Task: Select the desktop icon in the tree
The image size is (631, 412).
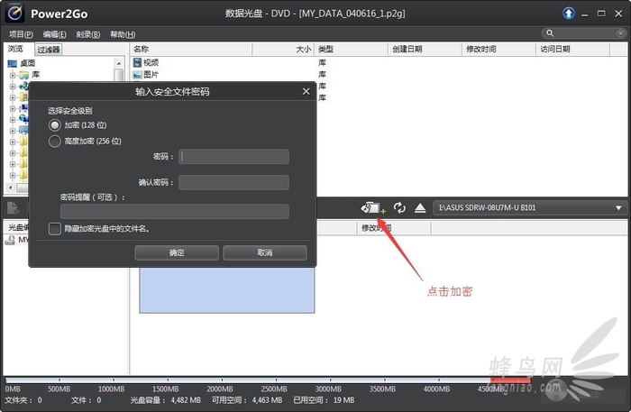Action: coord(13,63)
